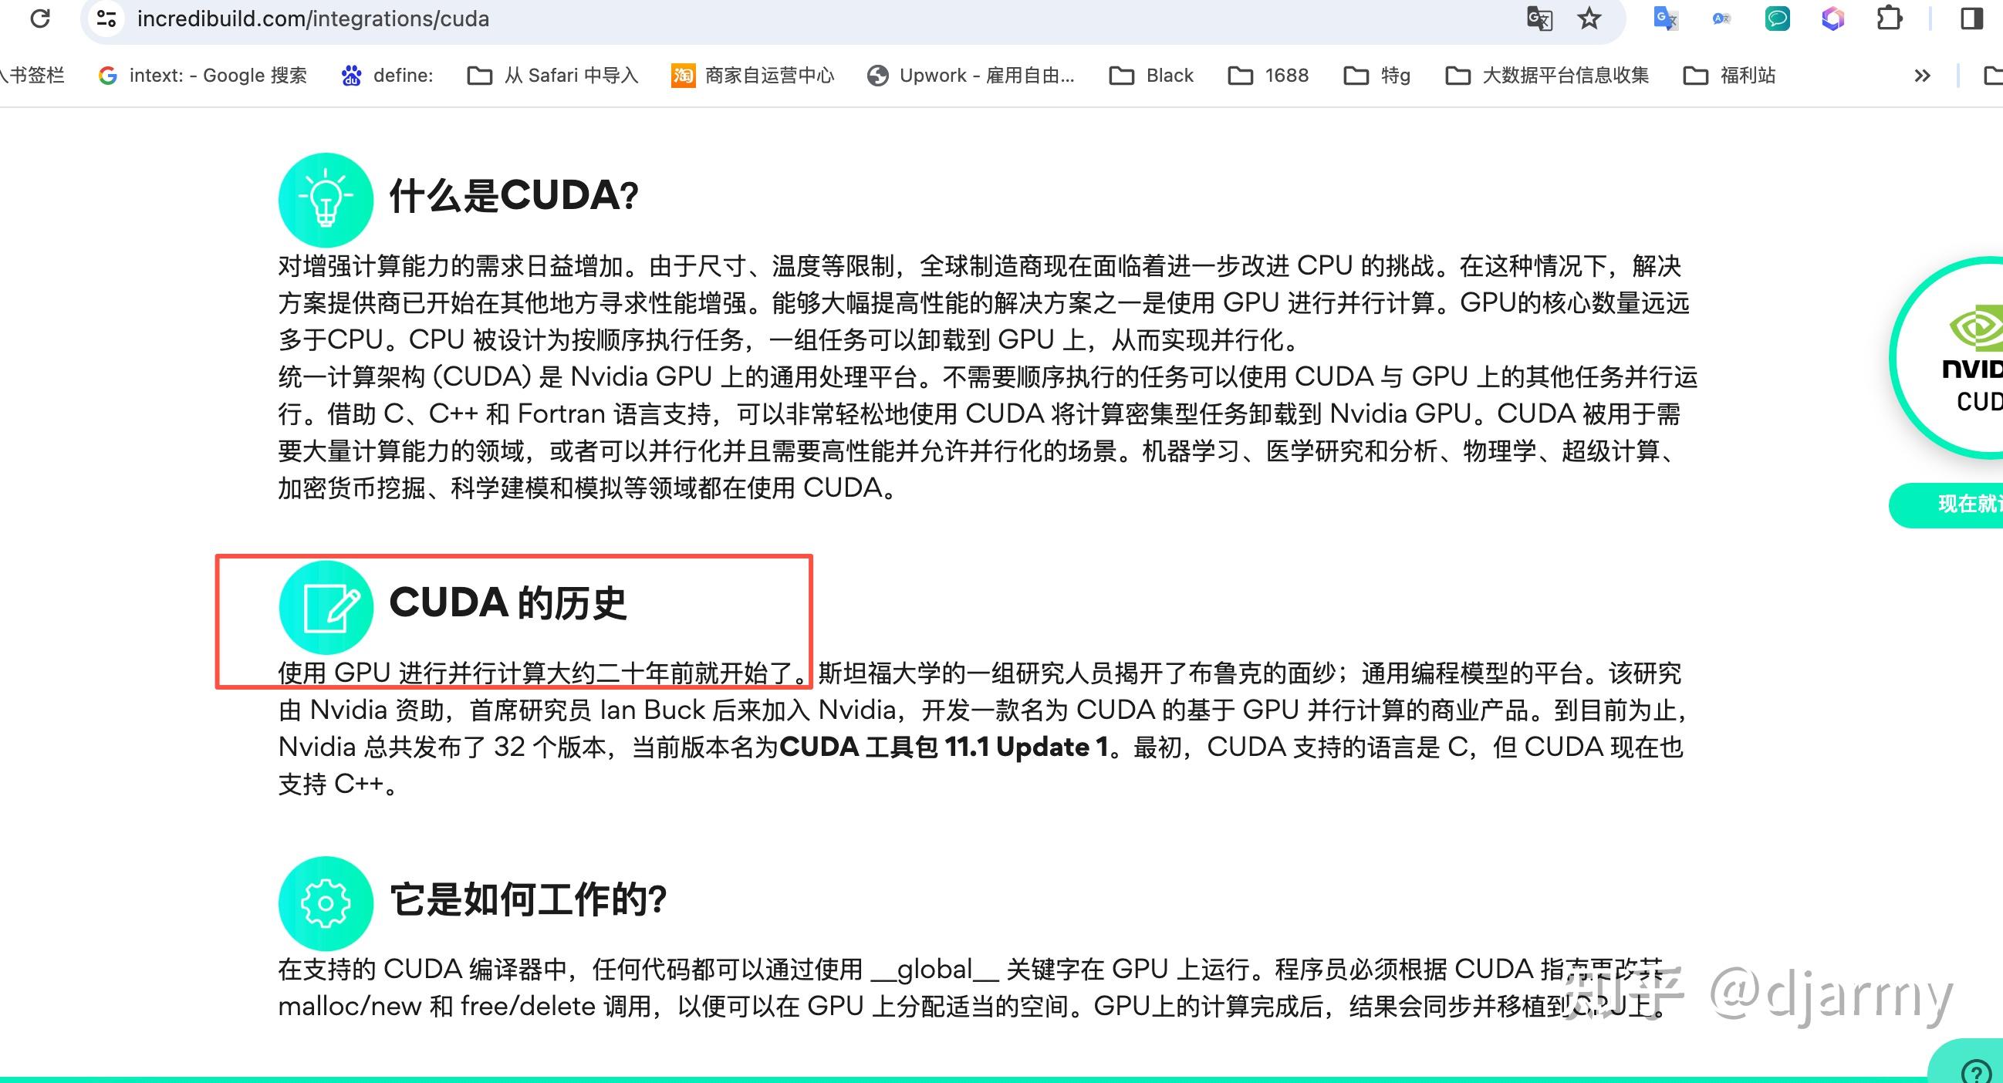Open the 商家自运营中心 bookmark
2003x1083 pixels.
(753, 76)
